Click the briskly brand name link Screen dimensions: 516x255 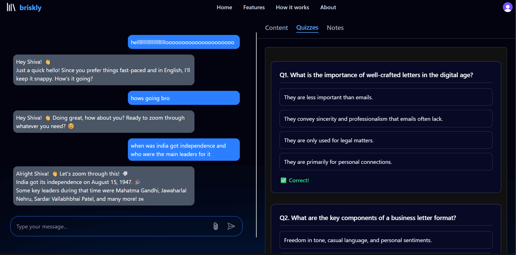click(x=31, y=8)
